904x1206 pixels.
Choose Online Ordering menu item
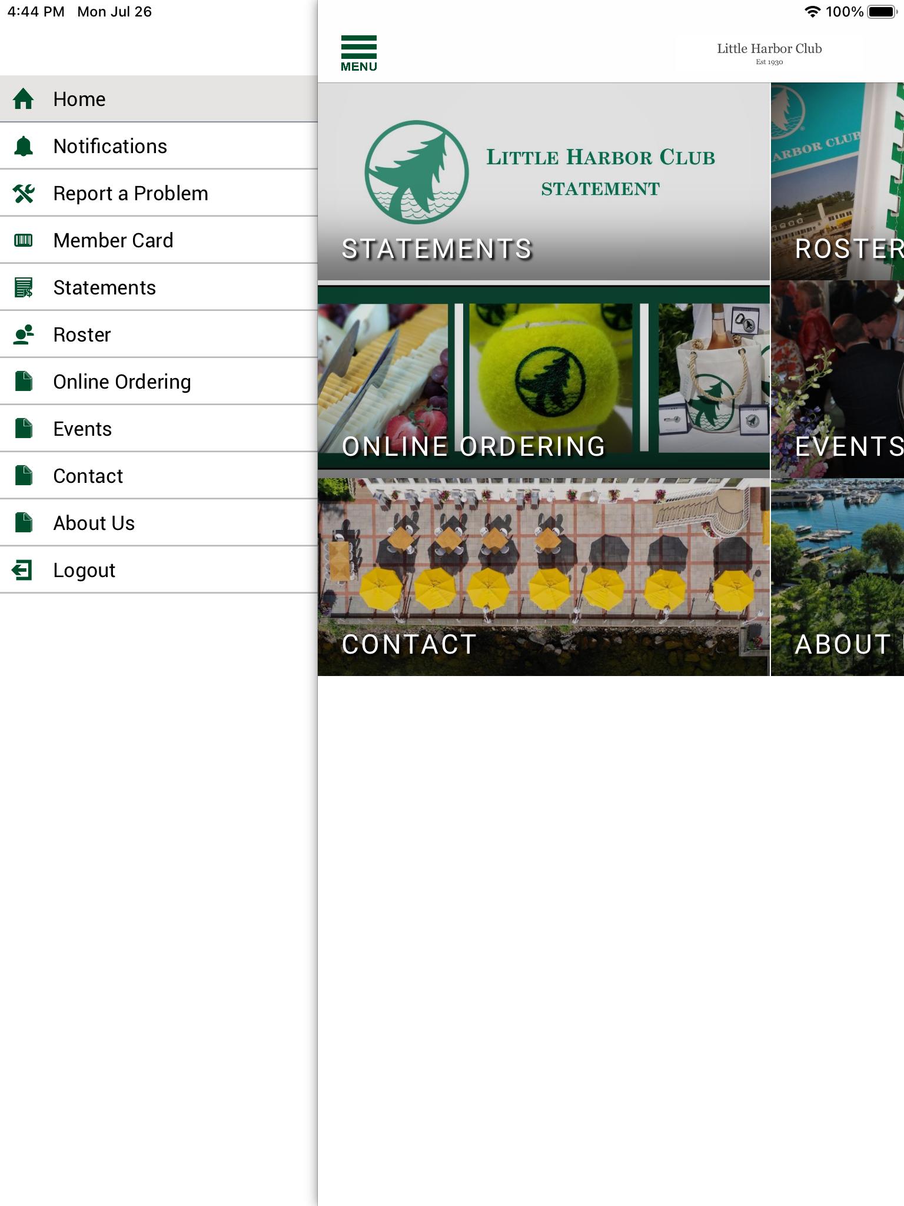point(159,382)
